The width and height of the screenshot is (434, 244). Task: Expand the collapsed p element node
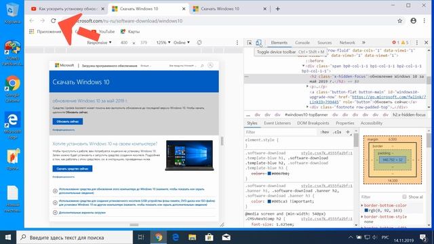click(x=307, y=86)
